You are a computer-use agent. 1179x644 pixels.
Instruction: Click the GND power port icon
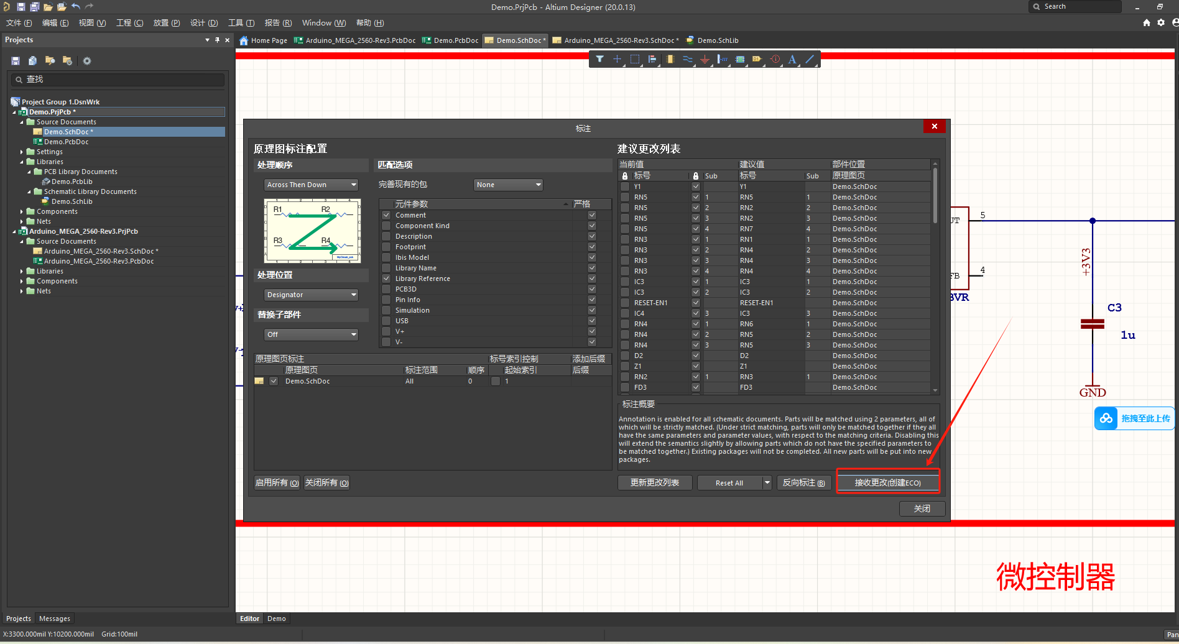[x=705, y=60]
